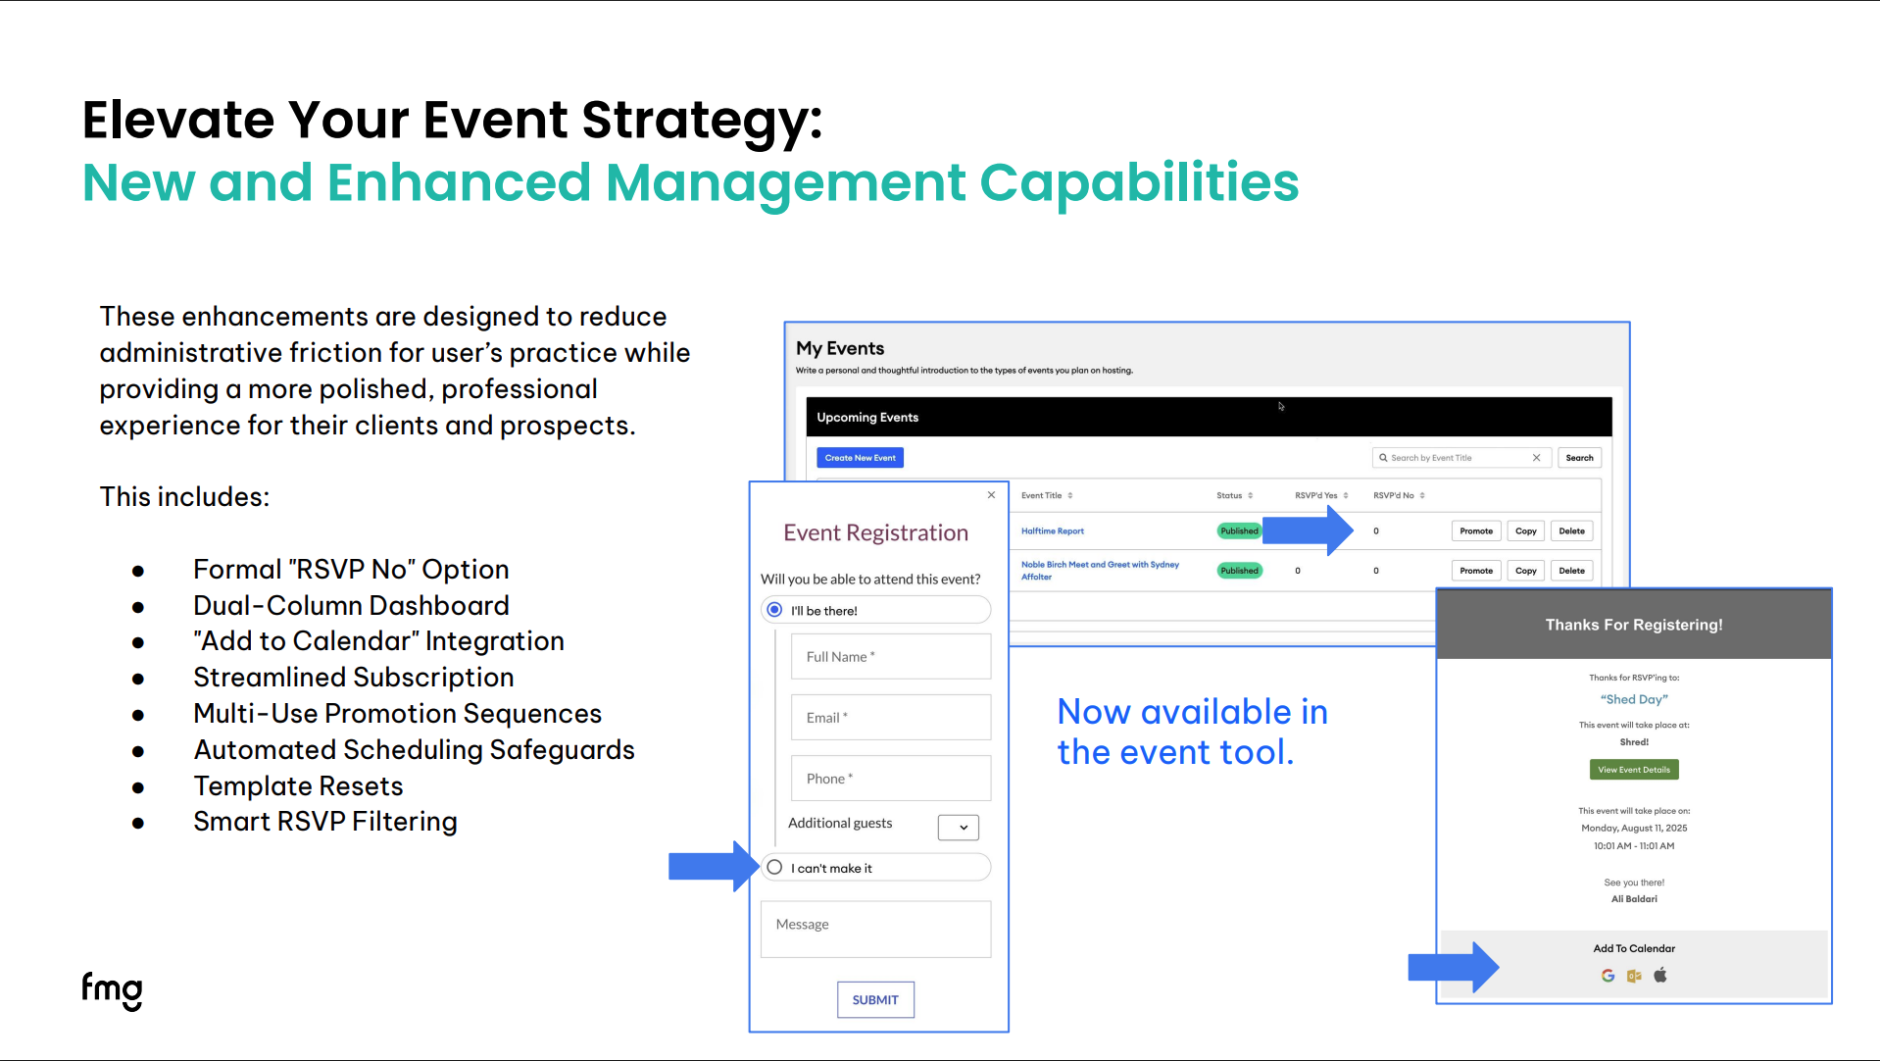The height and width of the screenshot is (1061, 1880).
Task: Click the Upcoming Events header bar
Action: click(1209, 417)
